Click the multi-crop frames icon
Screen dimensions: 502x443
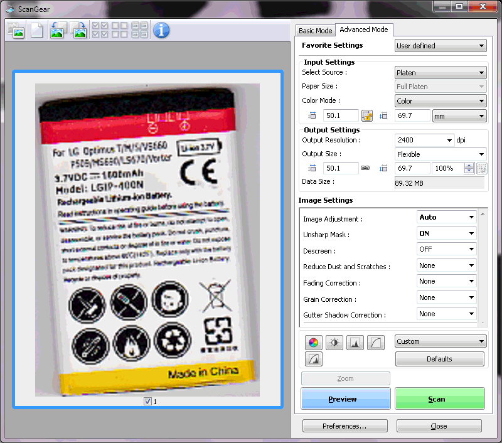coord(139,29)
